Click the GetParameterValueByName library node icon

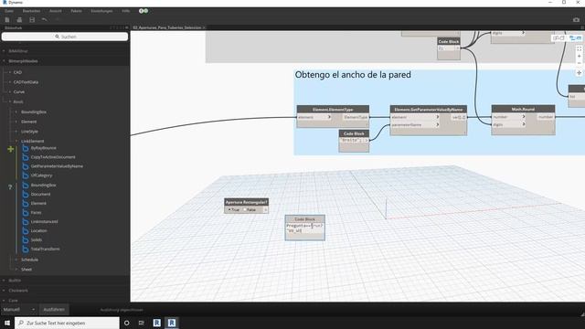pyautogui.click(x=26, y=166)
